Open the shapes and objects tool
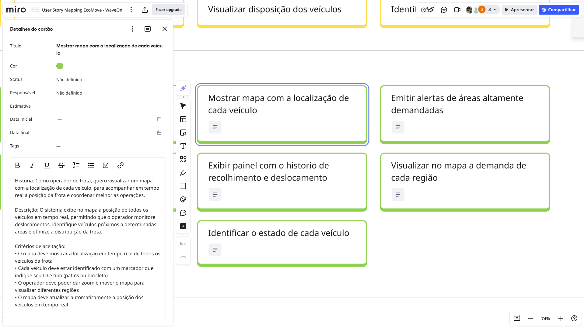This screenshot has height=328, width=584. tap(183, 159)
